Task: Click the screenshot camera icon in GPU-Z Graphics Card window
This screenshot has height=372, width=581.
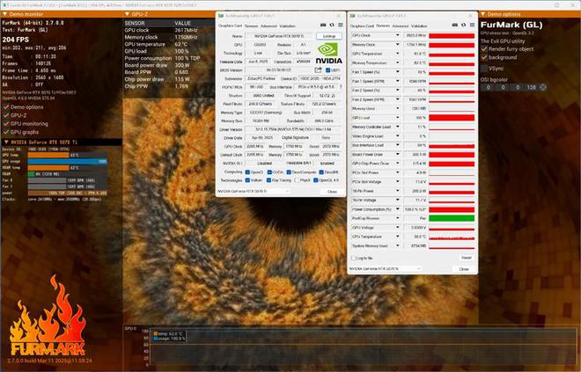Action: [x=323, y=26]
